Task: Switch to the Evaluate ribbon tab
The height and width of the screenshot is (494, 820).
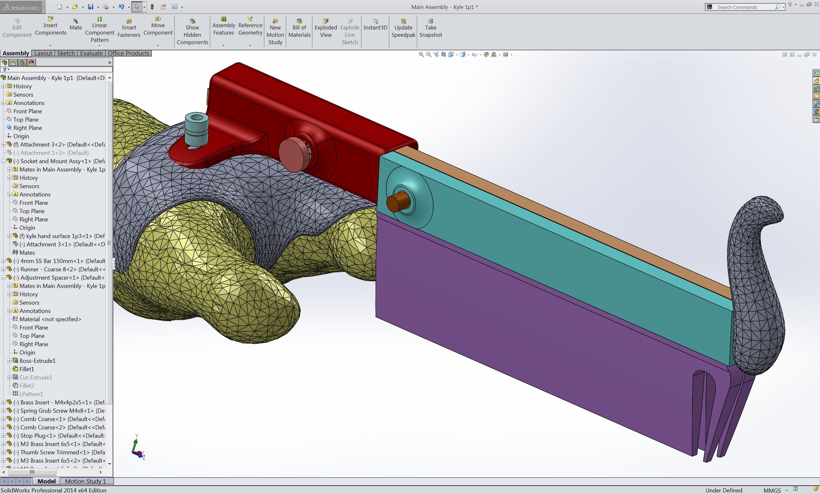Action: coord(91,53)
